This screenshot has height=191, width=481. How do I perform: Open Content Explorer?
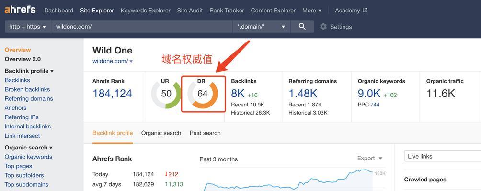point(273,11)
